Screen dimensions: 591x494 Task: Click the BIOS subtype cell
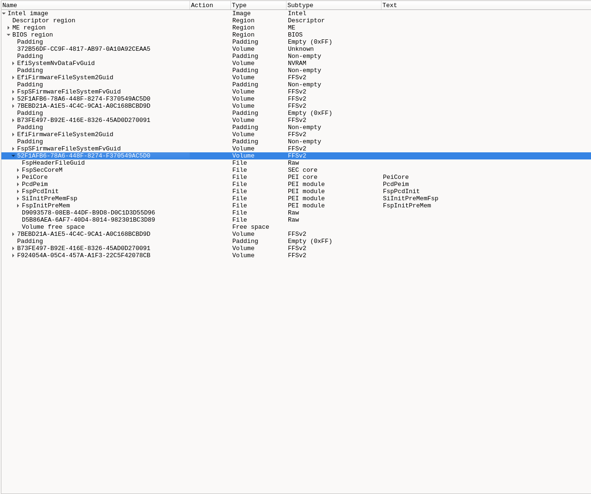point(295,35)
